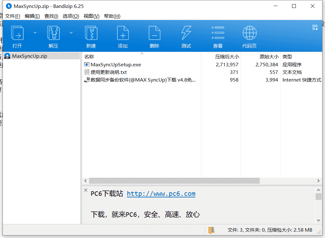Click the 代码页 (Code page) globe icon

point(250,33)
